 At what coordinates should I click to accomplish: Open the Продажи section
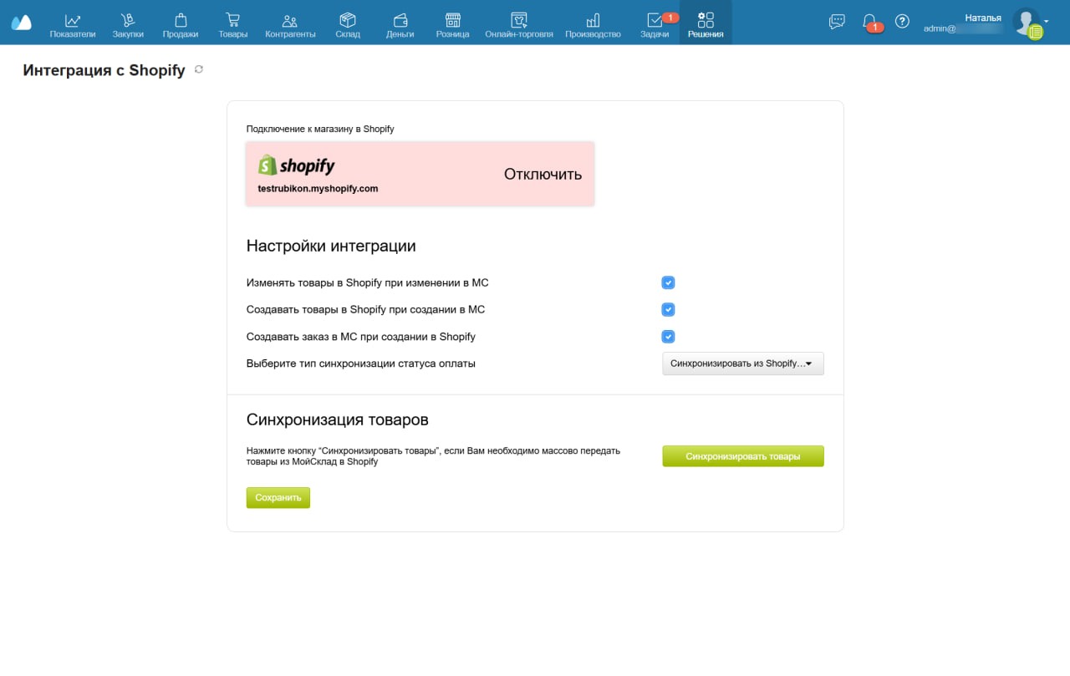pos(181,26)
